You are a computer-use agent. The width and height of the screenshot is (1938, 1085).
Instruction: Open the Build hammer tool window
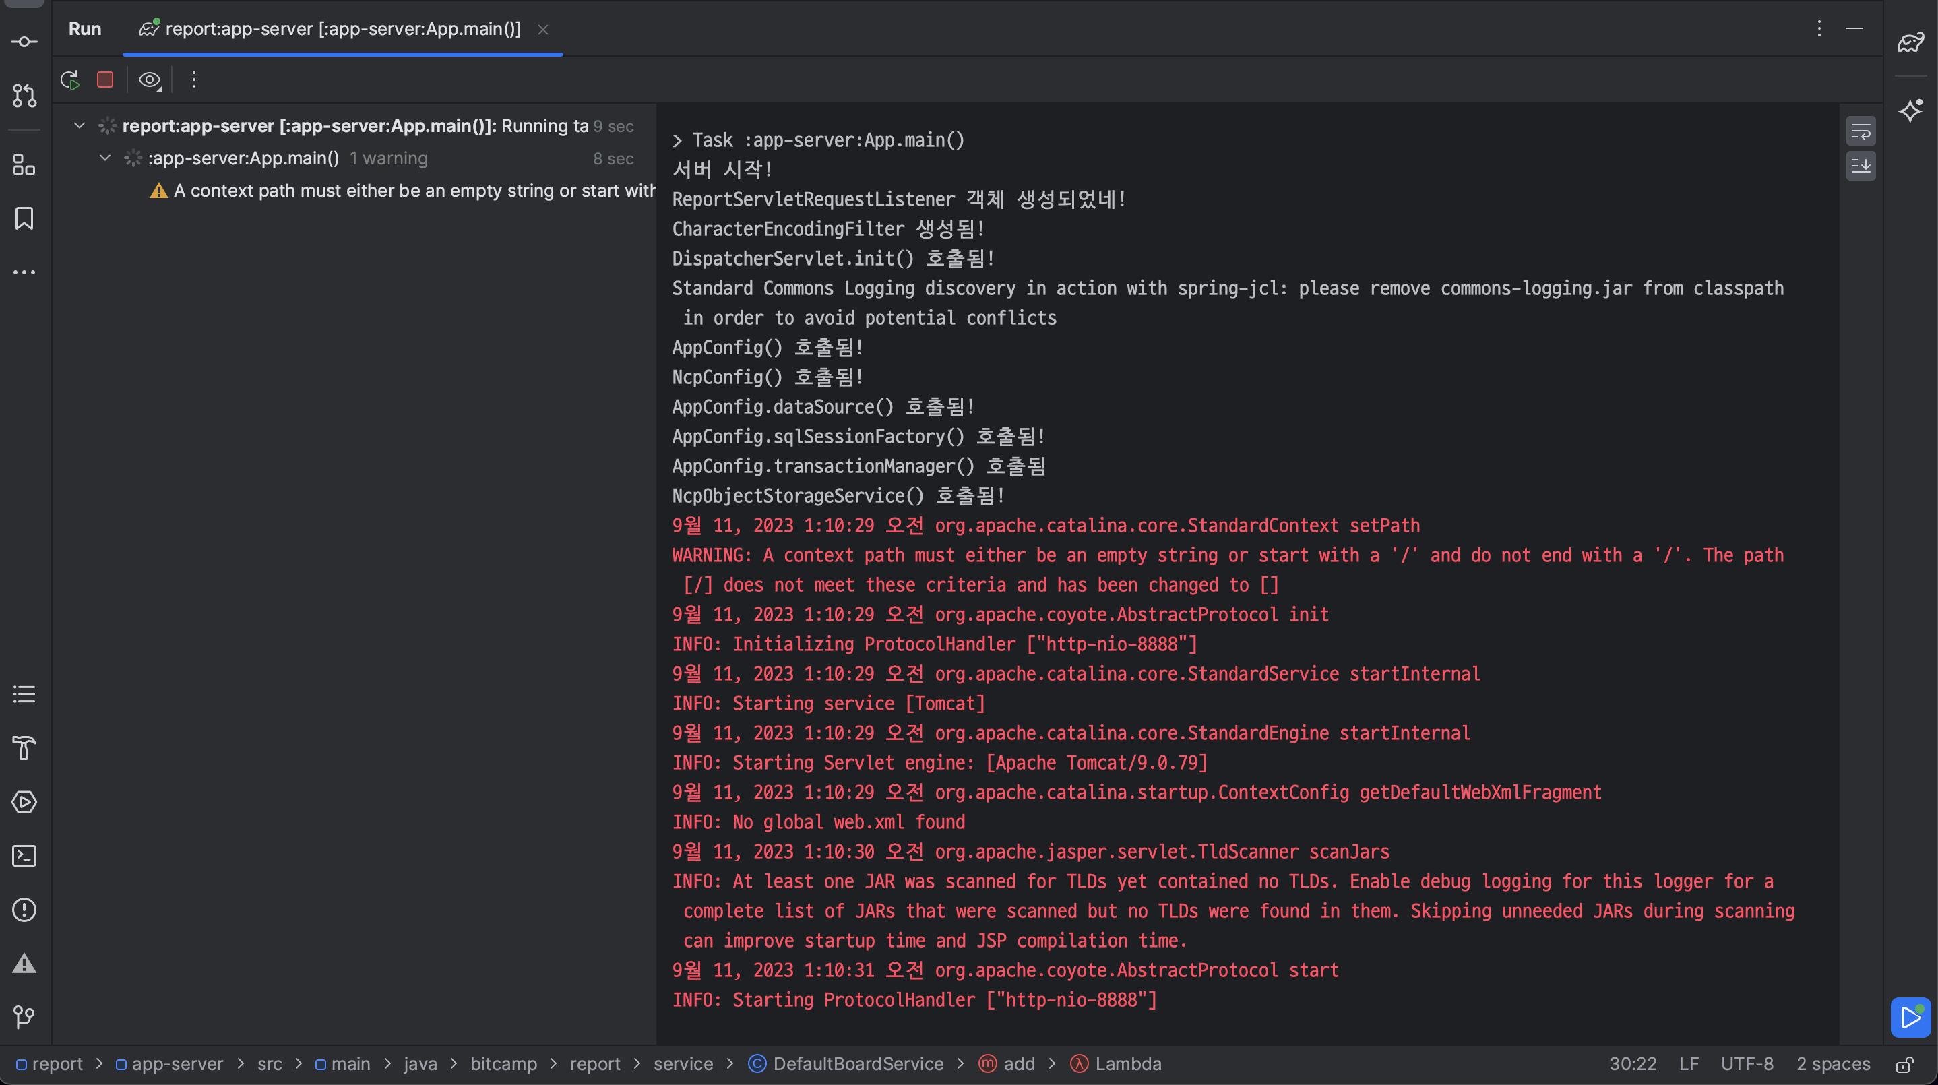[x=24, y=748]
